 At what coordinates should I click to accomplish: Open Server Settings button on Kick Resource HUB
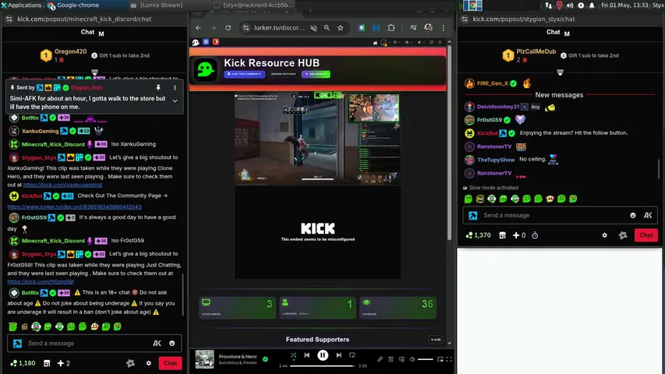(283, 74)
